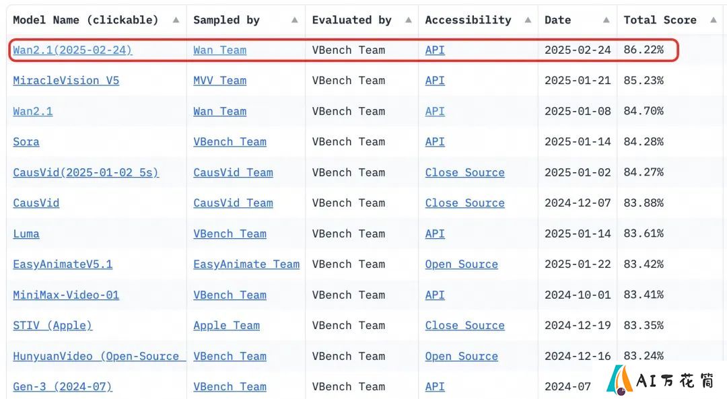The image size is (727, 399).
Task: Open CausVid(2025-01-02 5s) model link
Action: click(85, 172)
